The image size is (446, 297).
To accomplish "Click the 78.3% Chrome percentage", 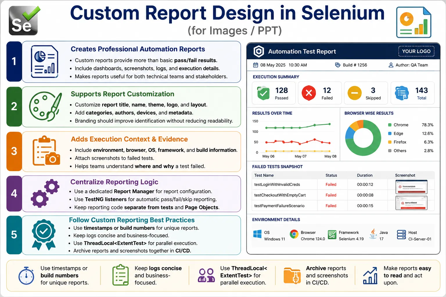I will [427, 125].
